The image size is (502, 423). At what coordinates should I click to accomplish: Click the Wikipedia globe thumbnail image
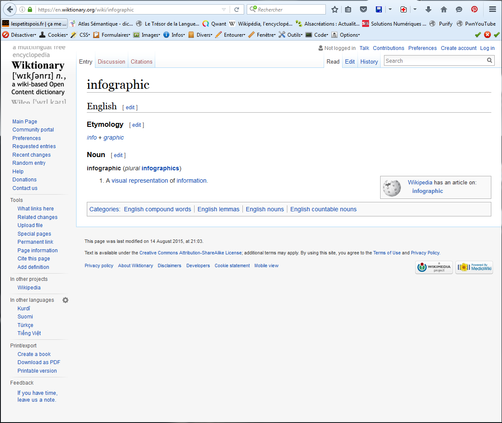click(x=392, y=187)
